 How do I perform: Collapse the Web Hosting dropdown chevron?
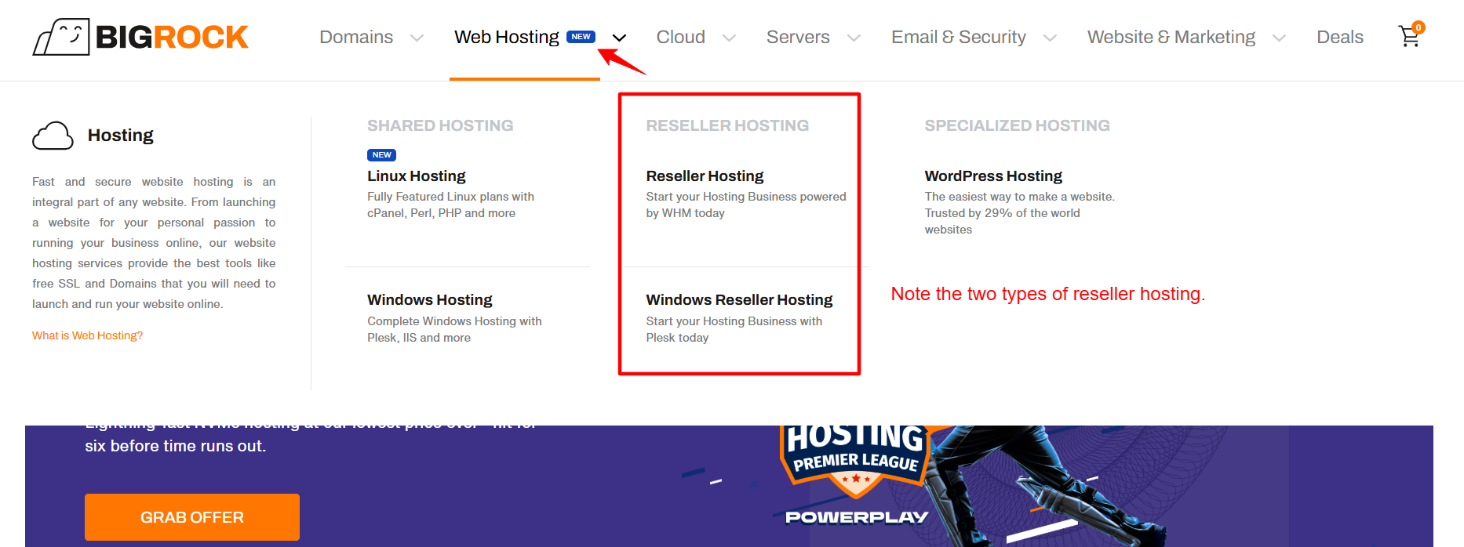(x=619, y=38)
